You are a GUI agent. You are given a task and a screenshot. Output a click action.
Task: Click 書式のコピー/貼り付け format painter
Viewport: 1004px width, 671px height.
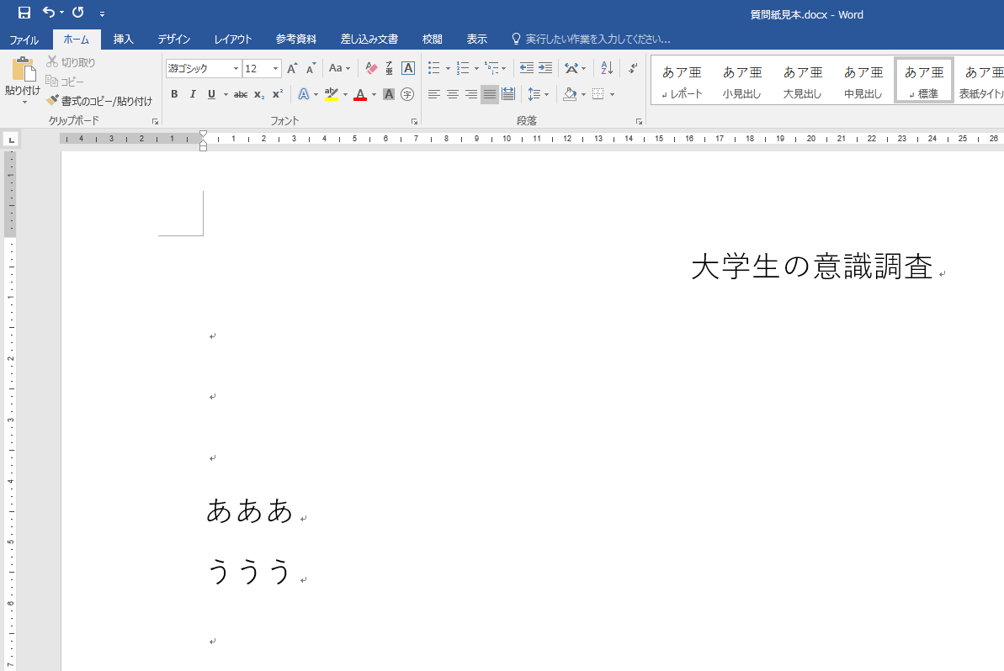[99, 101]
